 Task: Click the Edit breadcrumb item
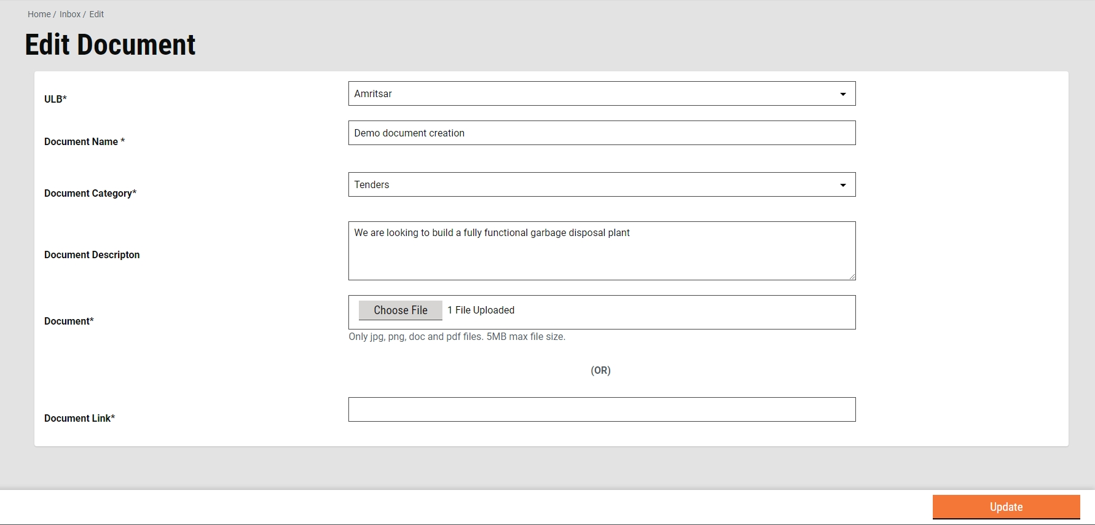(x=96, y=14)
